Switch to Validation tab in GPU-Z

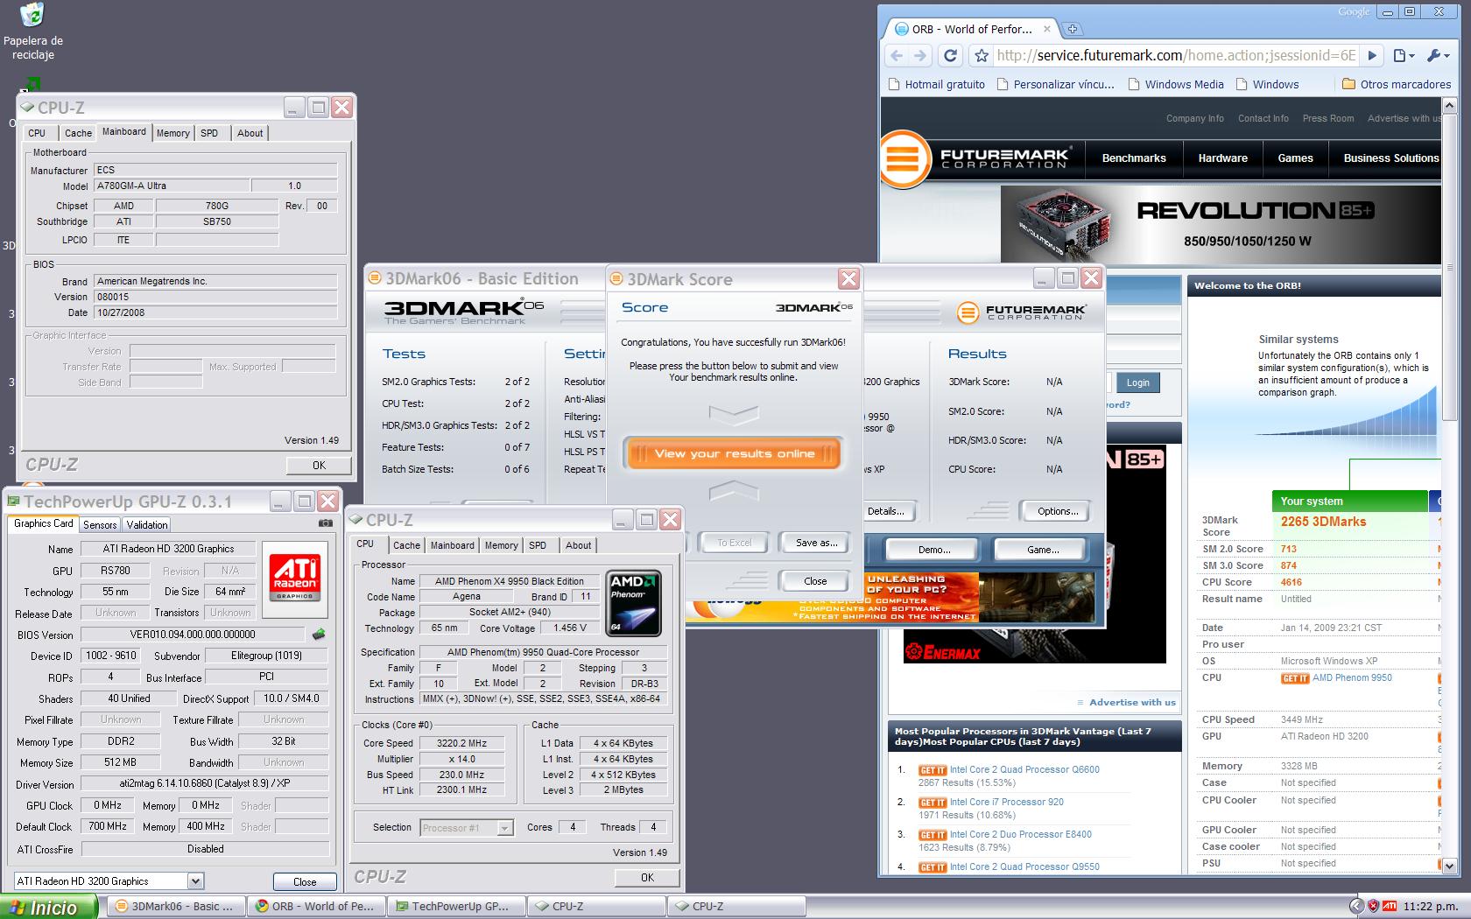pos(146,524)
